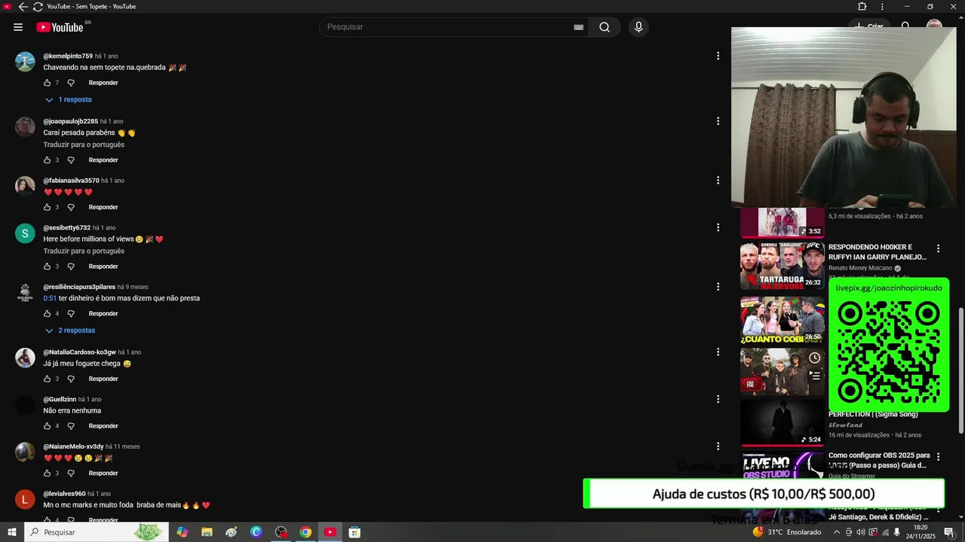Screen dimensions: 965x542
Task: Jump to the 0:51 timestamp link
Action: tap(50, 298)
